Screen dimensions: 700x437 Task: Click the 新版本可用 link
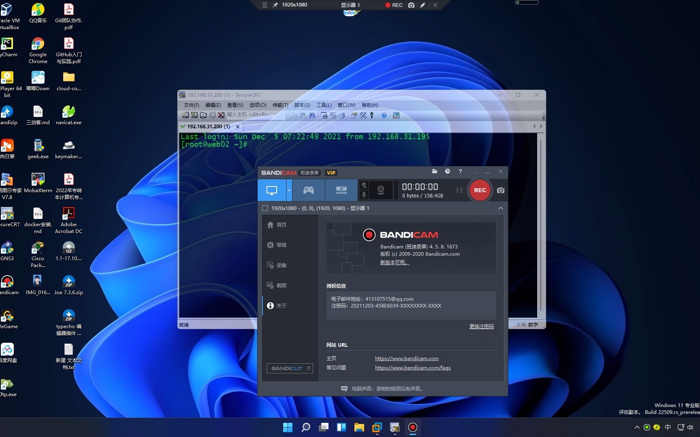pyautogui.click(x=395, y=262)
